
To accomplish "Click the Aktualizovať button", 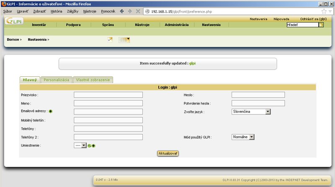I will (168, 153).
